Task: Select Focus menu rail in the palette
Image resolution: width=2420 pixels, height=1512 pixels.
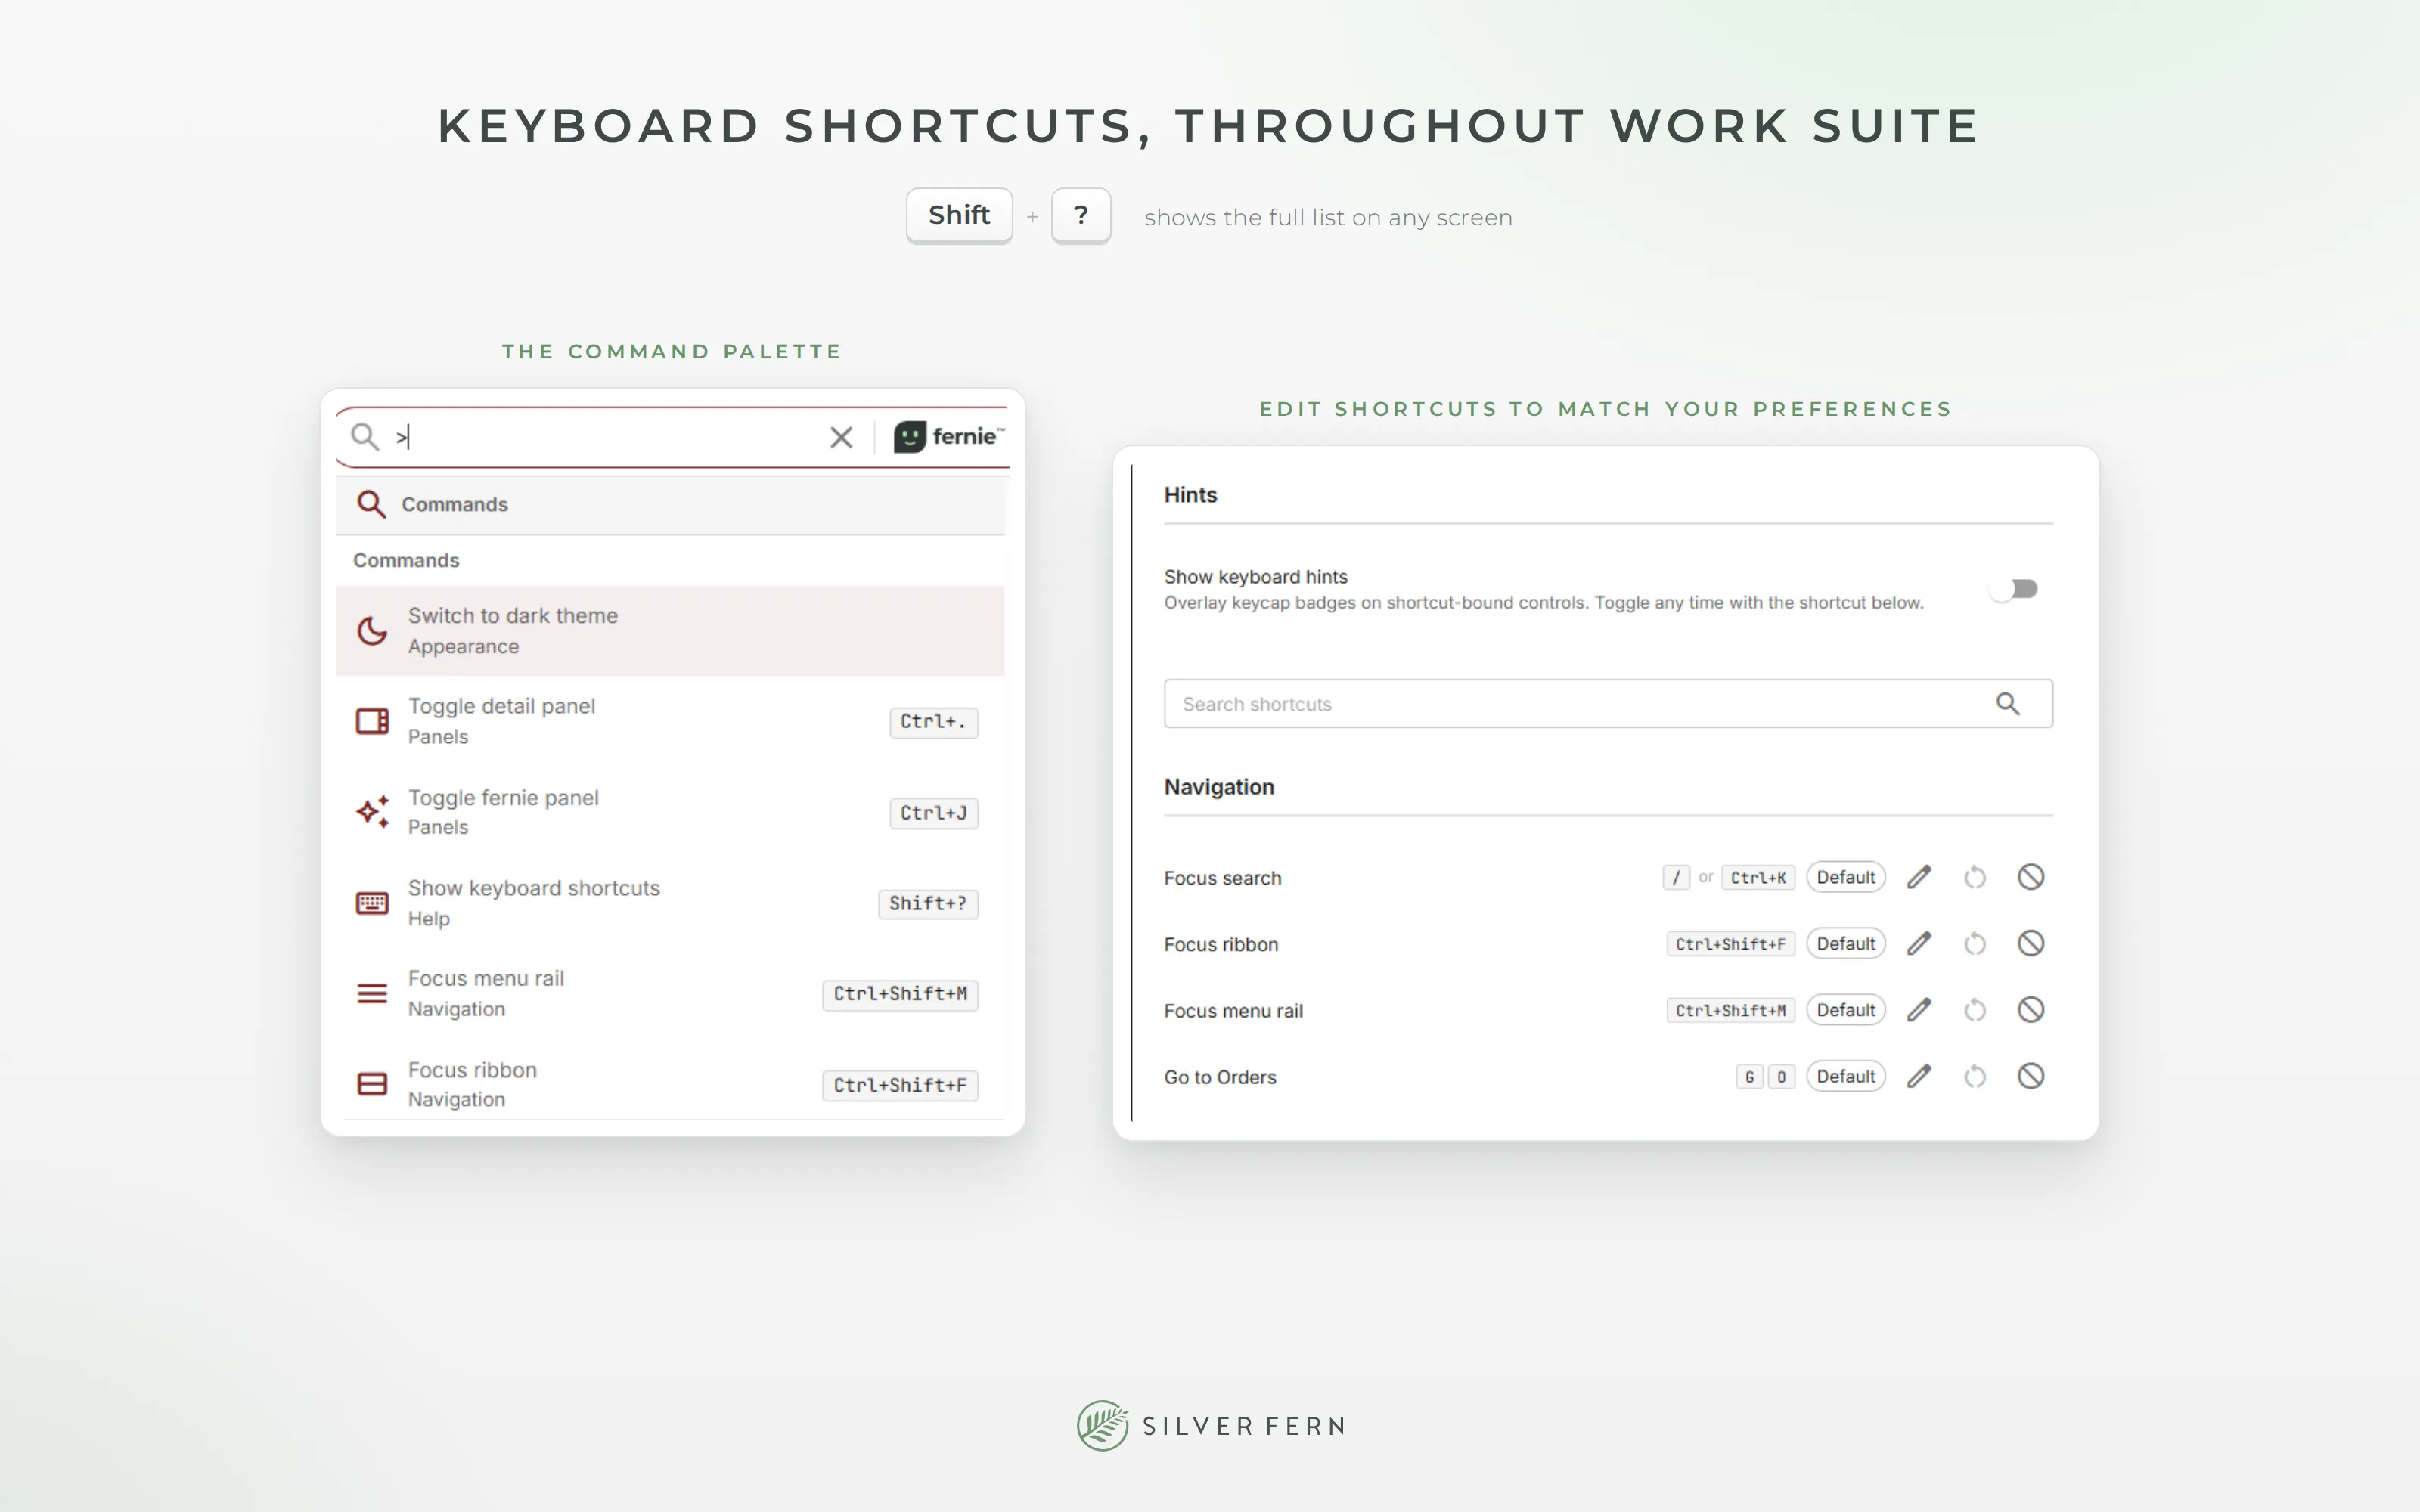Action: coord(670,993)
